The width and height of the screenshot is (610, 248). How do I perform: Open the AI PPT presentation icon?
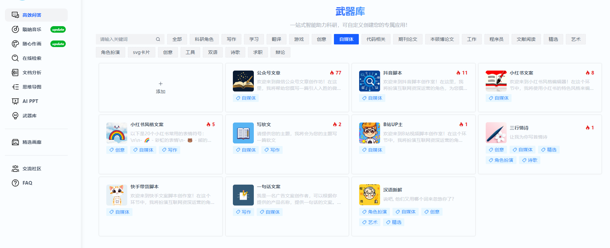15,101
